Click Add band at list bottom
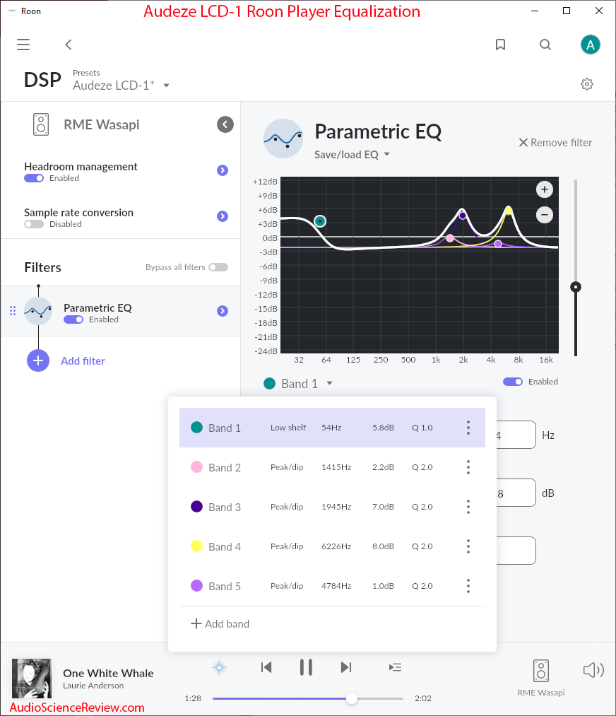 pos(220,623)
